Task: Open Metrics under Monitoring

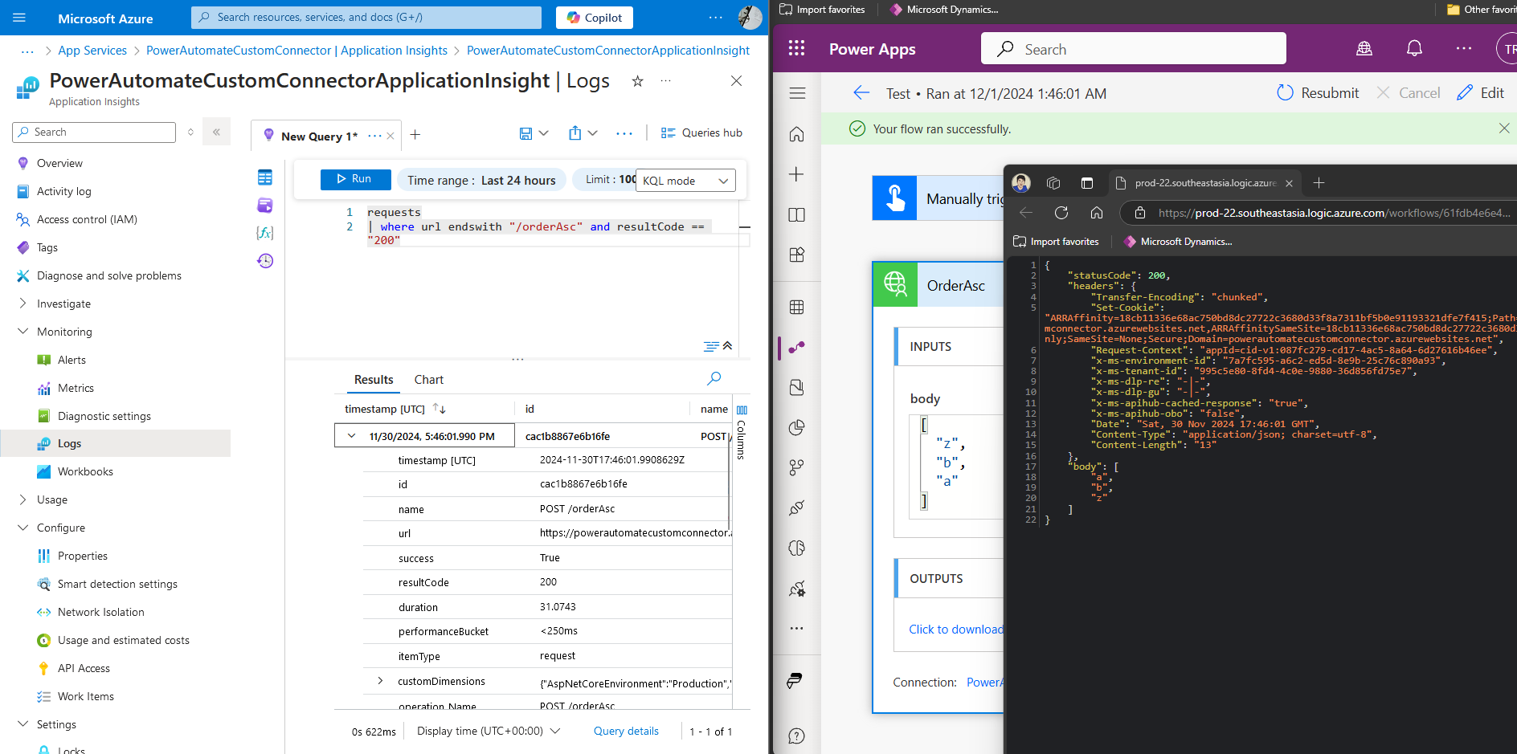Action: pos(76,388)
